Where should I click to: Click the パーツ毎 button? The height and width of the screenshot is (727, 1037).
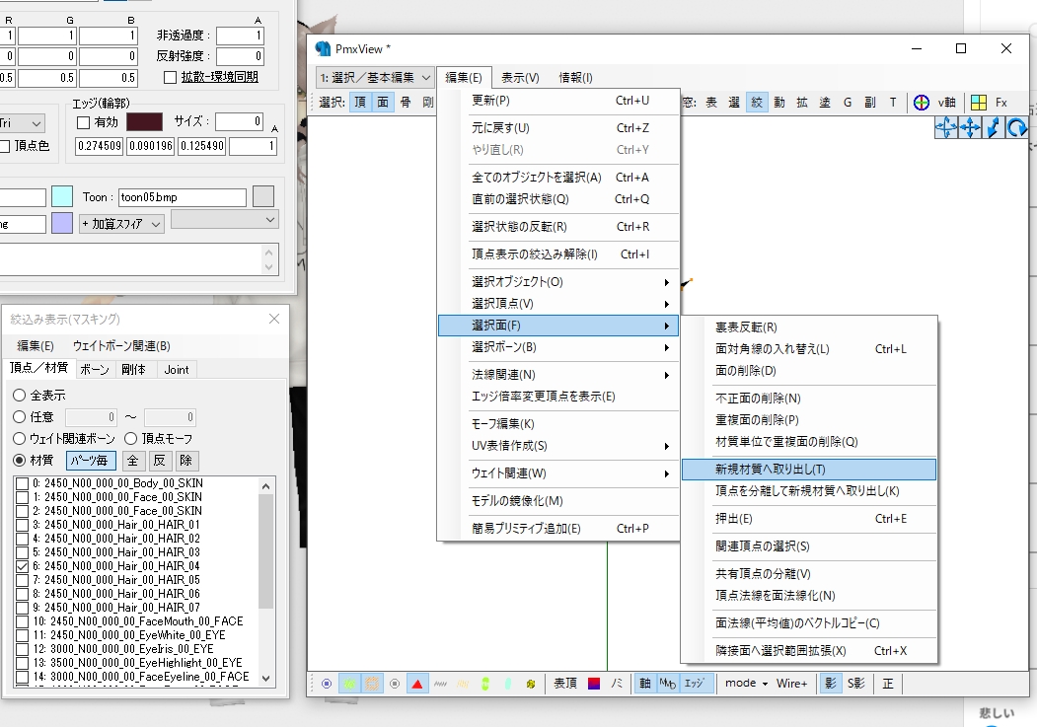click(x=91, y=461)
